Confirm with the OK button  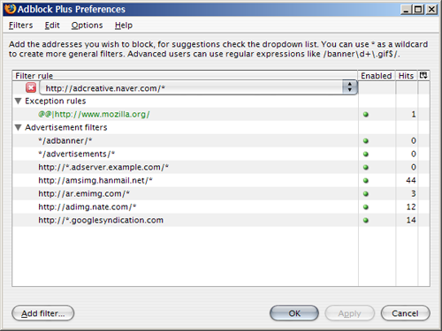(x=294, y=313)
